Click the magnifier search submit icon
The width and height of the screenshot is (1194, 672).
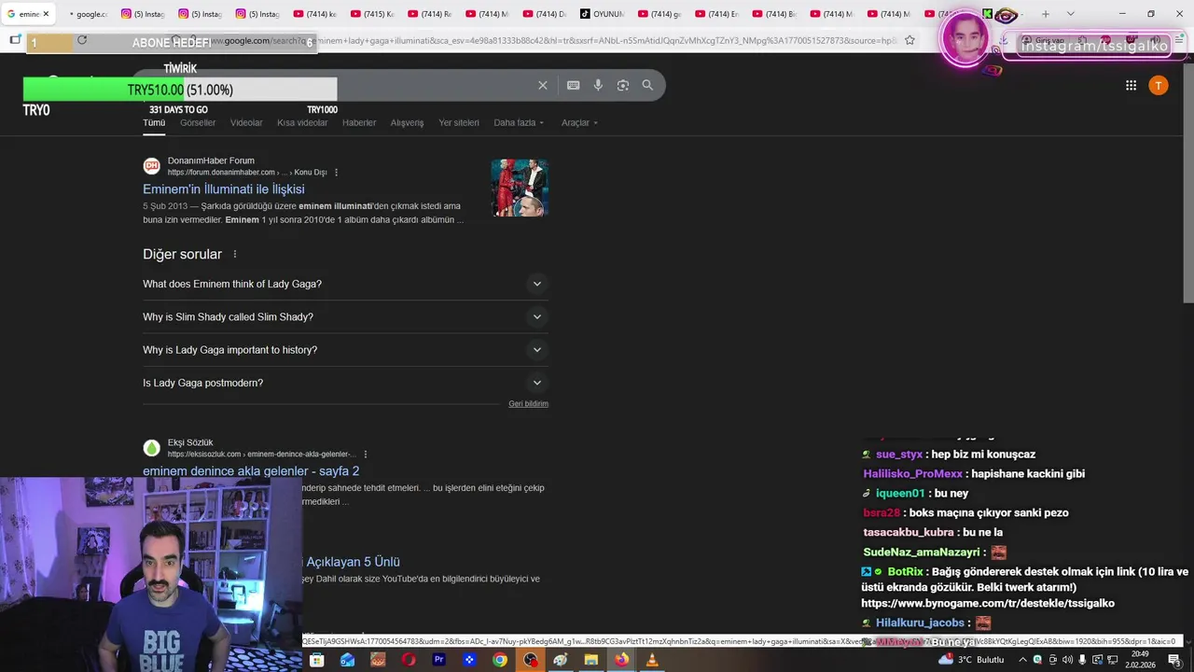(647, 85)
